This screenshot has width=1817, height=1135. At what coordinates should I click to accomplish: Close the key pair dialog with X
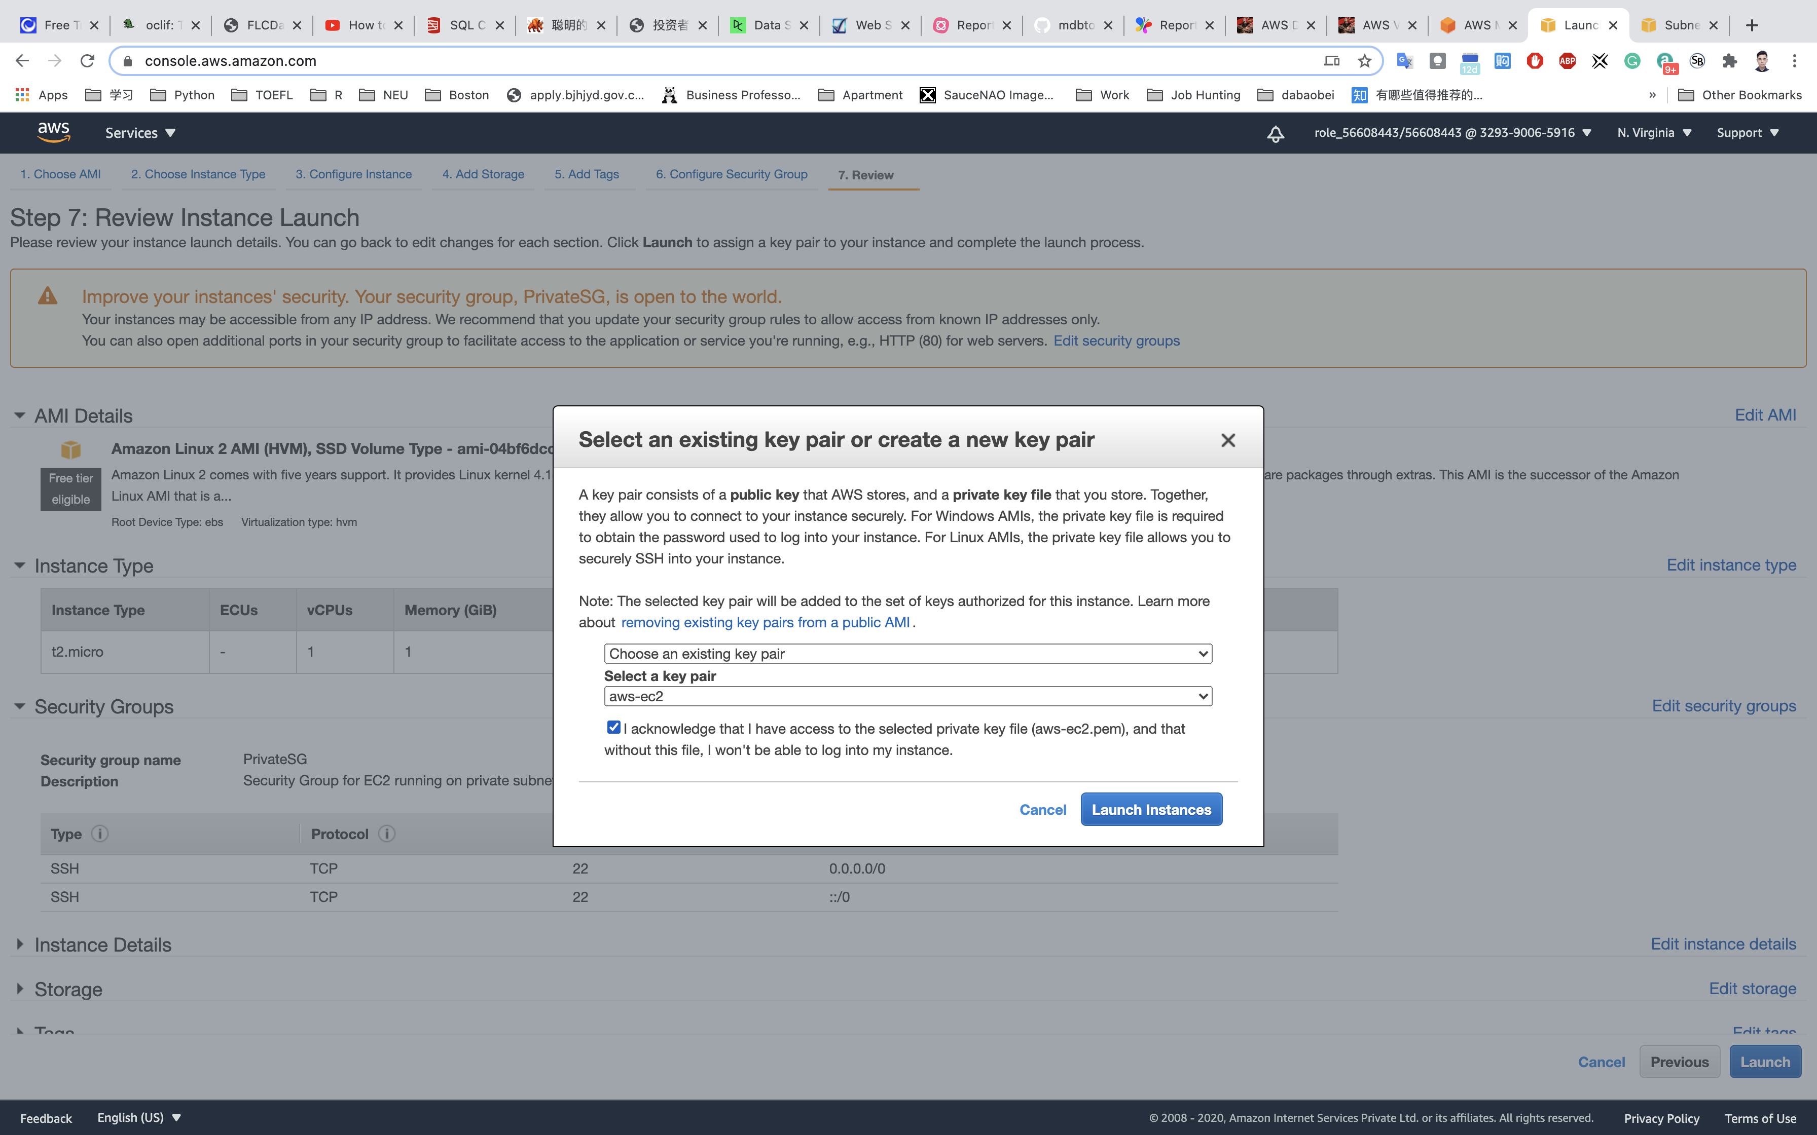[x=1227, y=441]
